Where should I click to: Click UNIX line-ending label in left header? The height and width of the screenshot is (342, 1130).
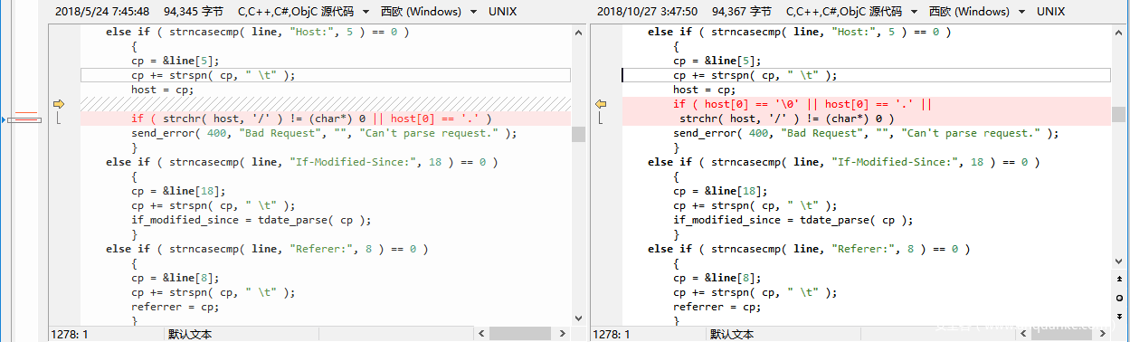[503, 12]
